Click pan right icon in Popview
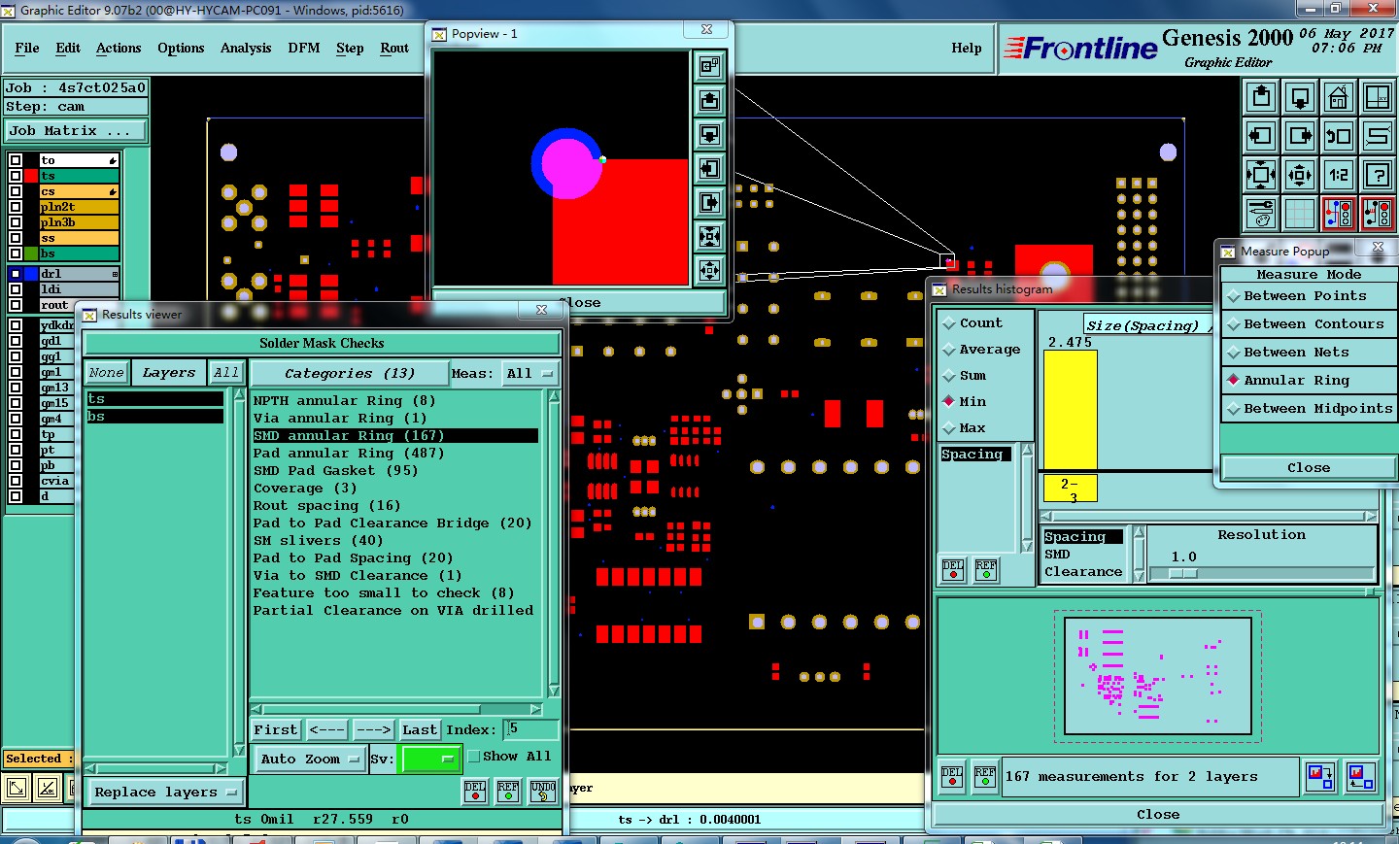 click(x=710, y=202)
